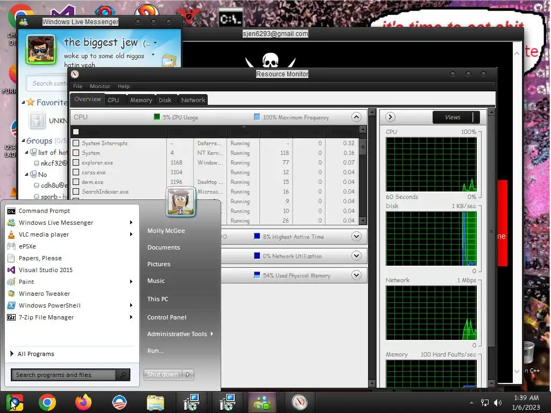This screenshot has width=551, height=413.
Task: Collapse the Favorites group in Messenger
Action: click(23, 103)
